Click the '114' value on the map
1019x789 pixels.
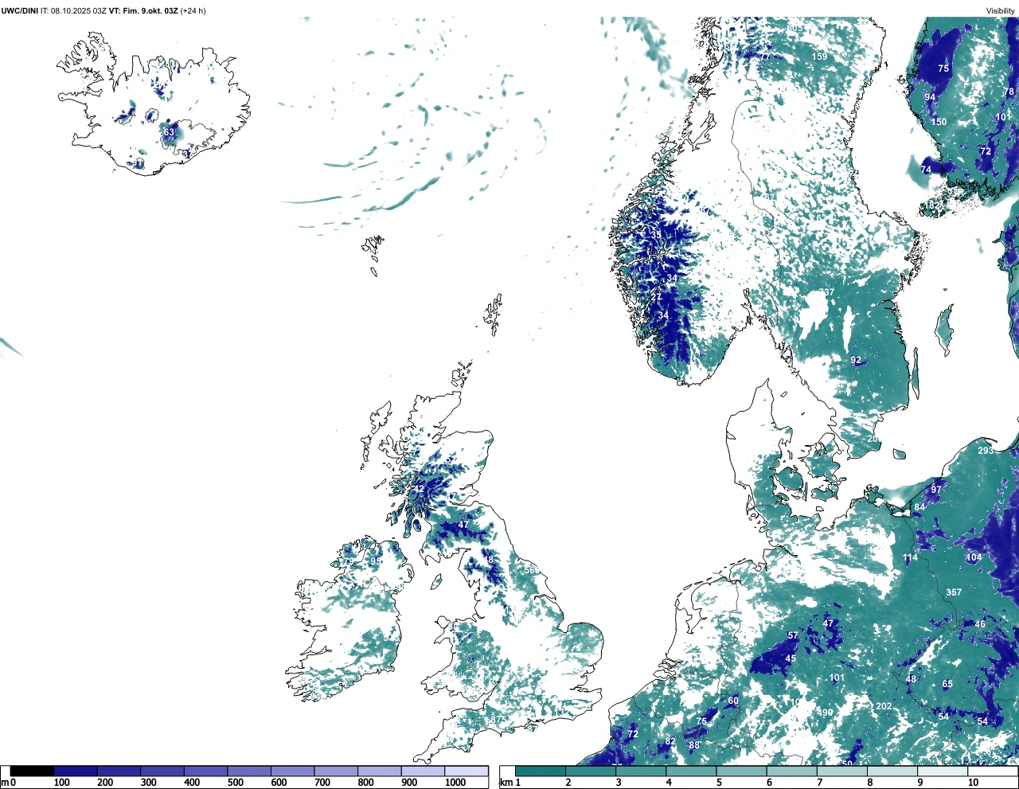click(x=910, y=557)
